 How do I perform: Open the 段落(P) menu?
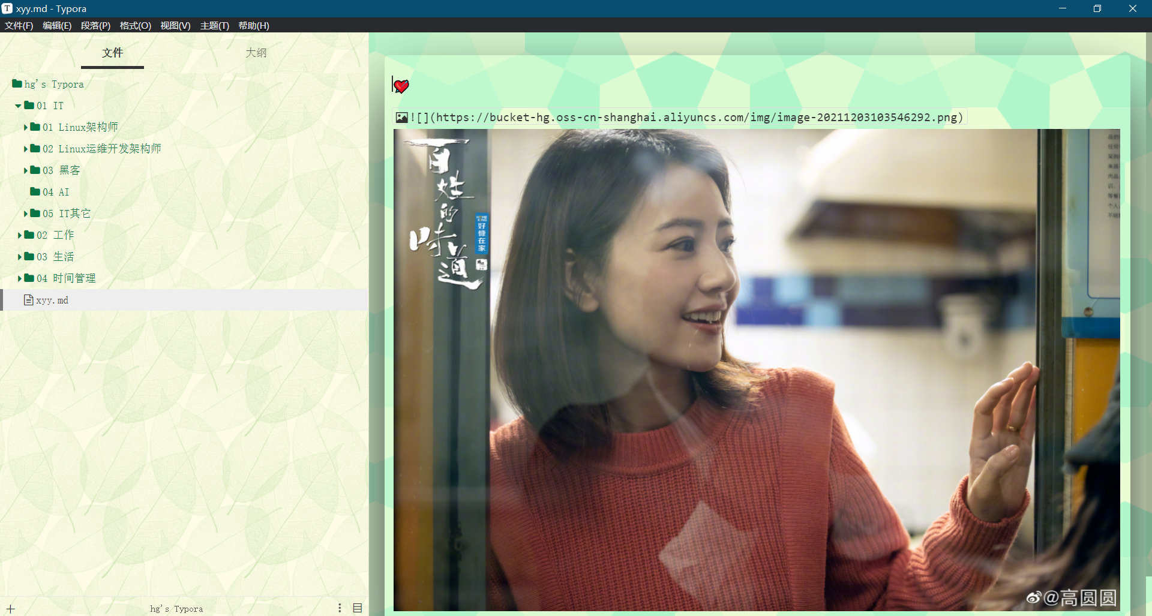(x=96, y=26)
